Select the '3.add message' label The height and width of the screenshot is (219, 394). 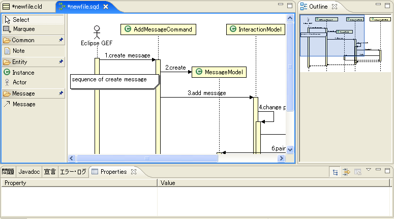pos(207,93)
